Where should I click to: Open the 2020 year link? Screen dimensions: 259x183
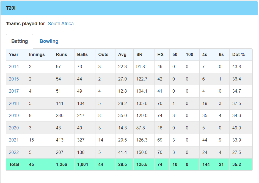pyautogui.click(x=14, y=128)
